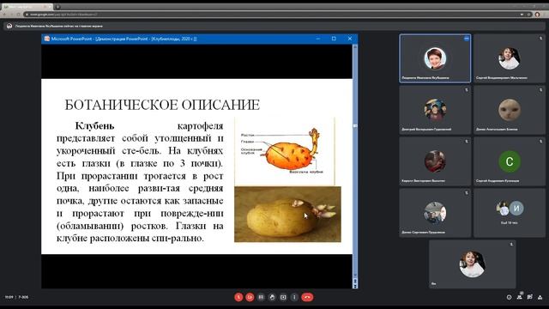Click the raise hand button
This screenshot has width=549, height=309.
(x=272, y=297)
